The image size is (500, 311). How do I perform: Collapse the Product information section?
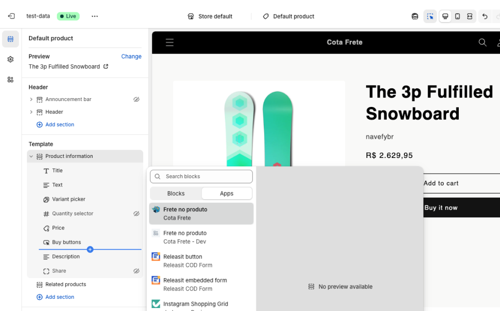(30, 156)
